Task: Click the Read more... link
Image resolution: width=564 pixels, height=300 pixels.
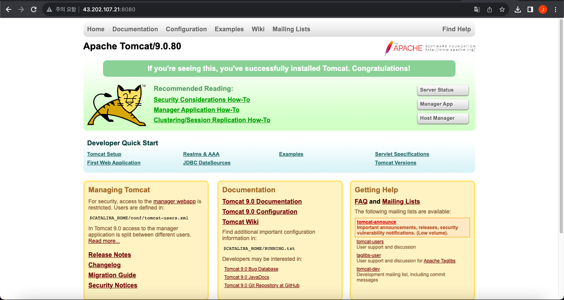Action: click(104, 241)
